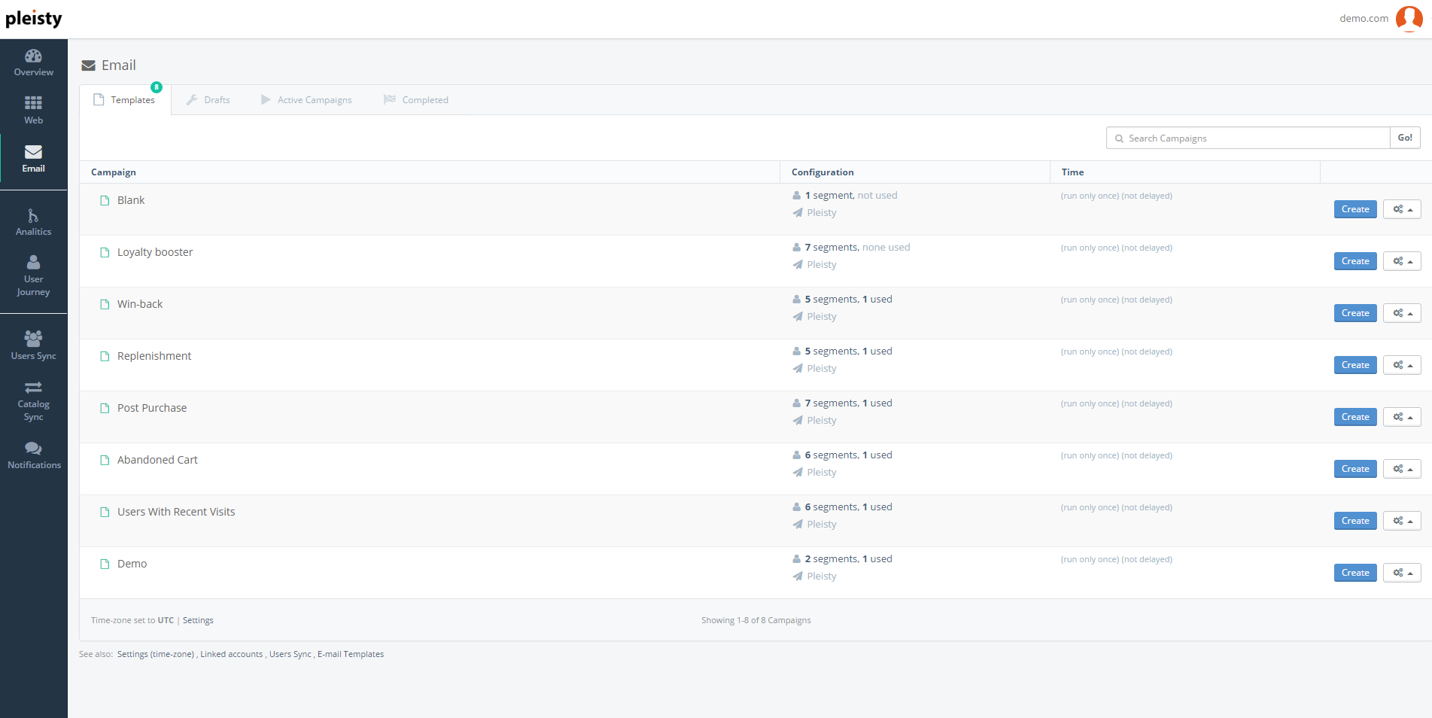Navigate to User Journey via sidebar icon
Viewport: 1432px width, 718px height.
pyautogui.click(x=33, y=275)
